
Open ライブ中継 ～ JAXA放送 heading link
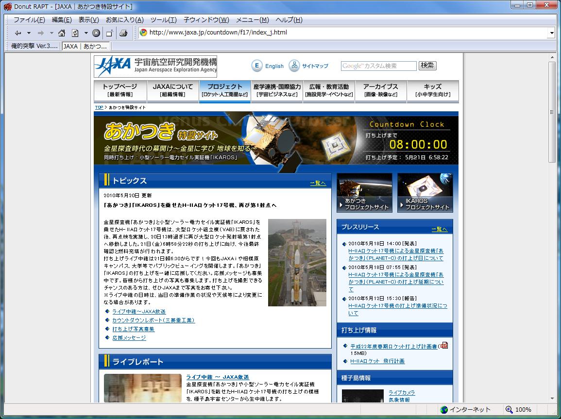pos(218,377)
